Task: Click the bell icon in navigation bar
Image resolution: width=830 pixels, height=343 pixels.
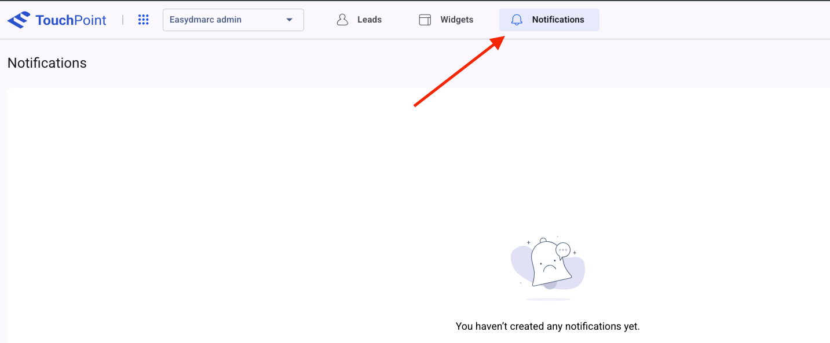Action: click(x=517, y=20)
